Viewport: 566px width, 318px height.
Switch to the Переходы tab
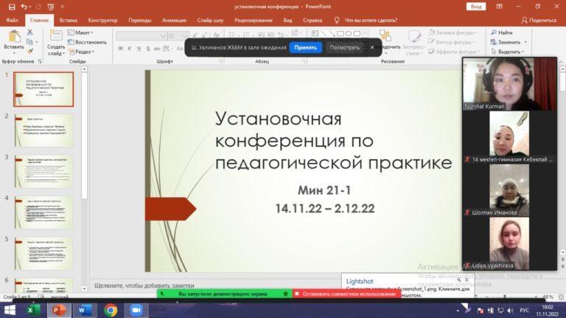coord(140,20)
